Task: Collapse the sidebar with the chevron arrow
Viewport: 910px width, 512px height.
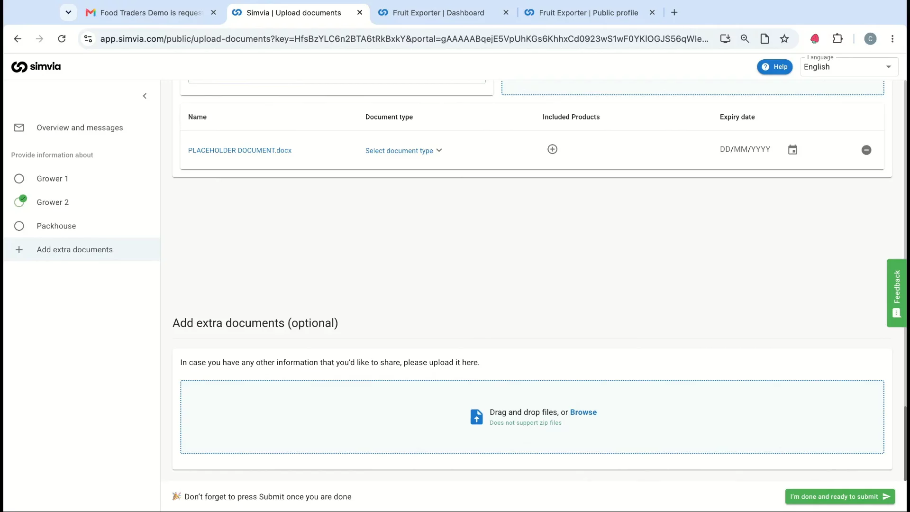Action: tap(145, 96)
